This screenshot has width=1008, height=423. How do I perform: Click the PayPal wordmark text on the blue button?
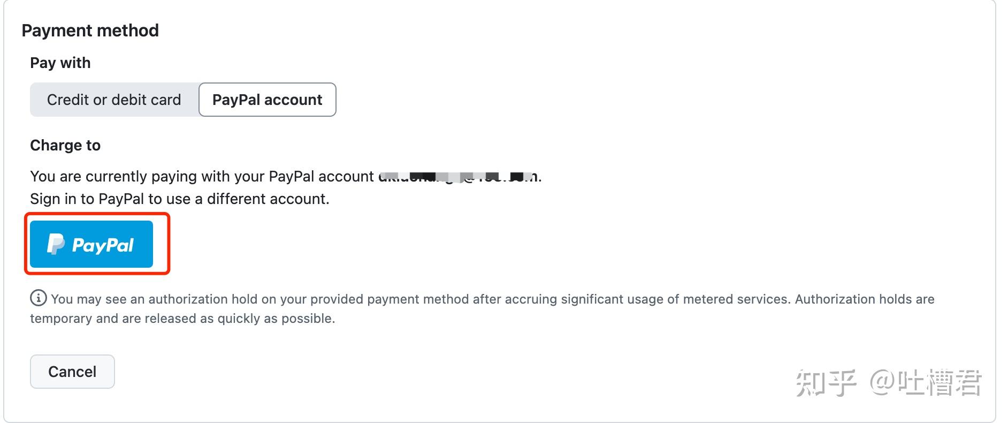(104, 244)
